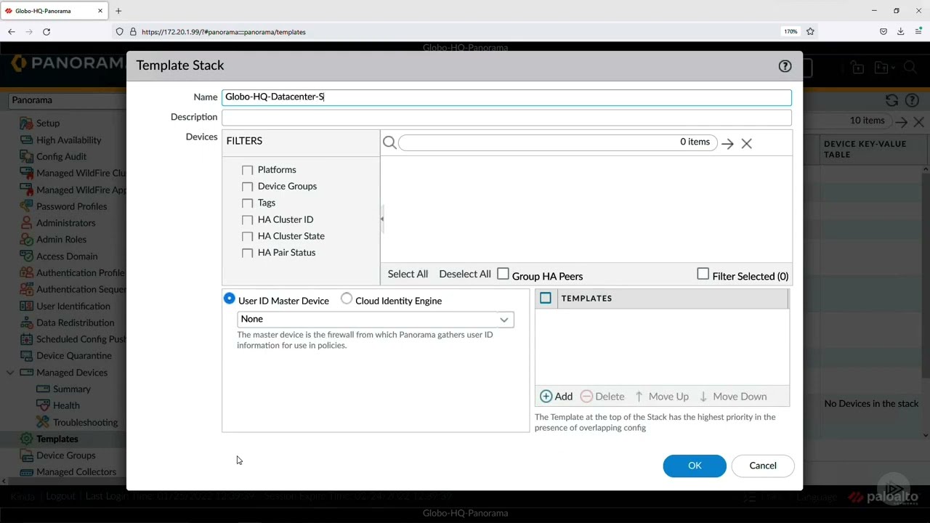Click the High Availability sidebar icon
Viewport: 930px width, 523px height.
coord(26,139)
